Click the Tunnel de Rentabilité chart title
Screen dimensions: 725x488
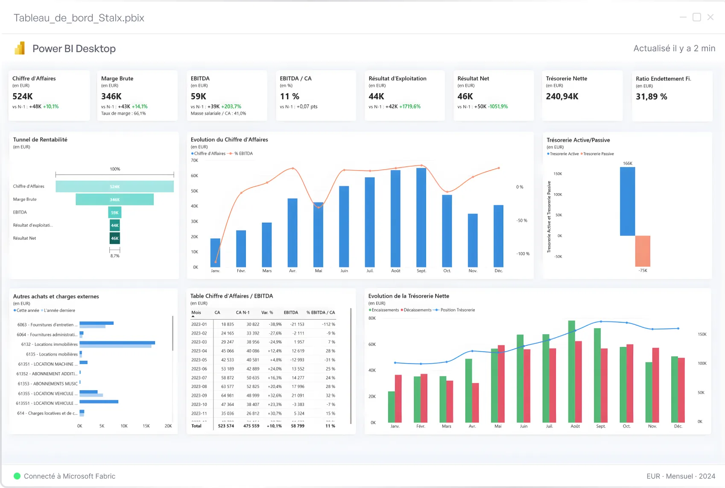click(40, 140)
